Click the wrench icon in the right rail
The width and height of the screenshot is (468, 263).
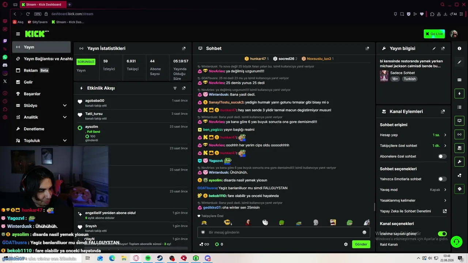pyautogui.click(x=460, y=162)
